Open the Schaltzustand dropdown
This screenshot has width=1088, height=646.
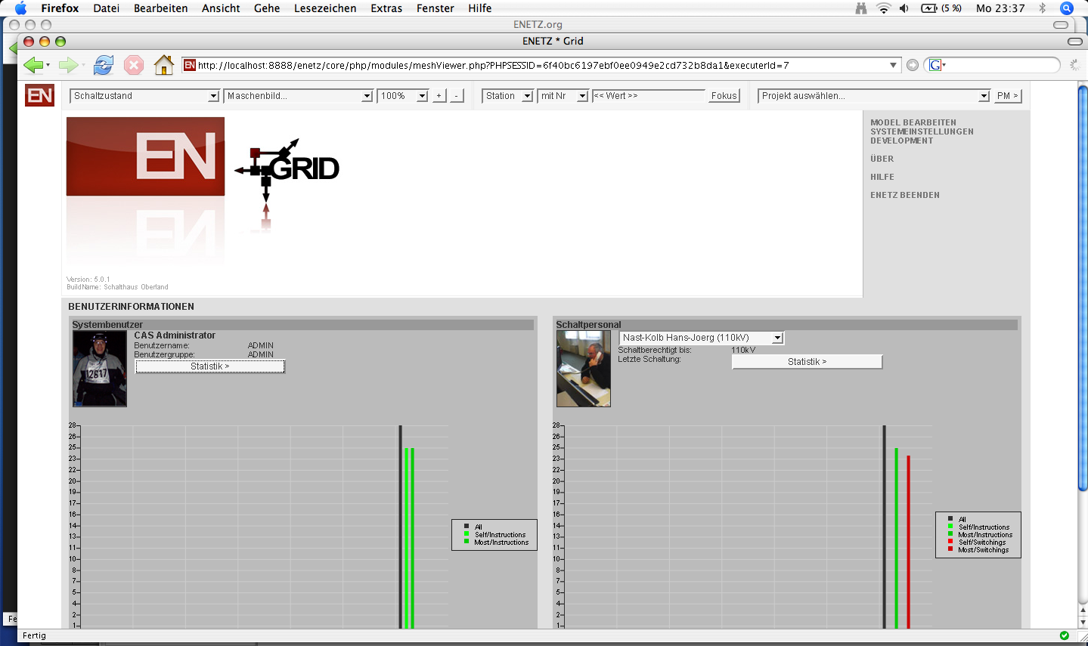(144, 96)
